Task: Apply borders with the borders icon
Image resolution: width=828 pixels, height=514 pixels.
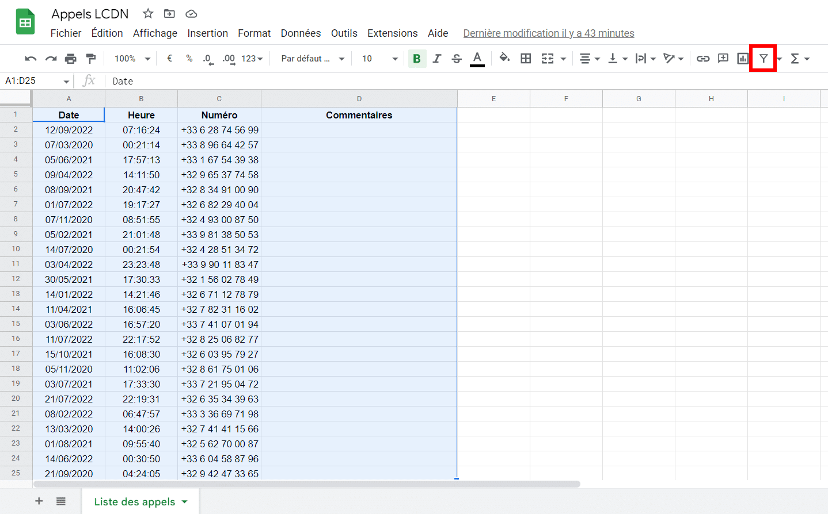Action: point(525,58)
